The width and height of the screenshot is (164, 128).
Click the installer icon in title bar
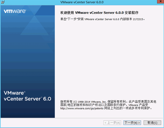[2, 2]
